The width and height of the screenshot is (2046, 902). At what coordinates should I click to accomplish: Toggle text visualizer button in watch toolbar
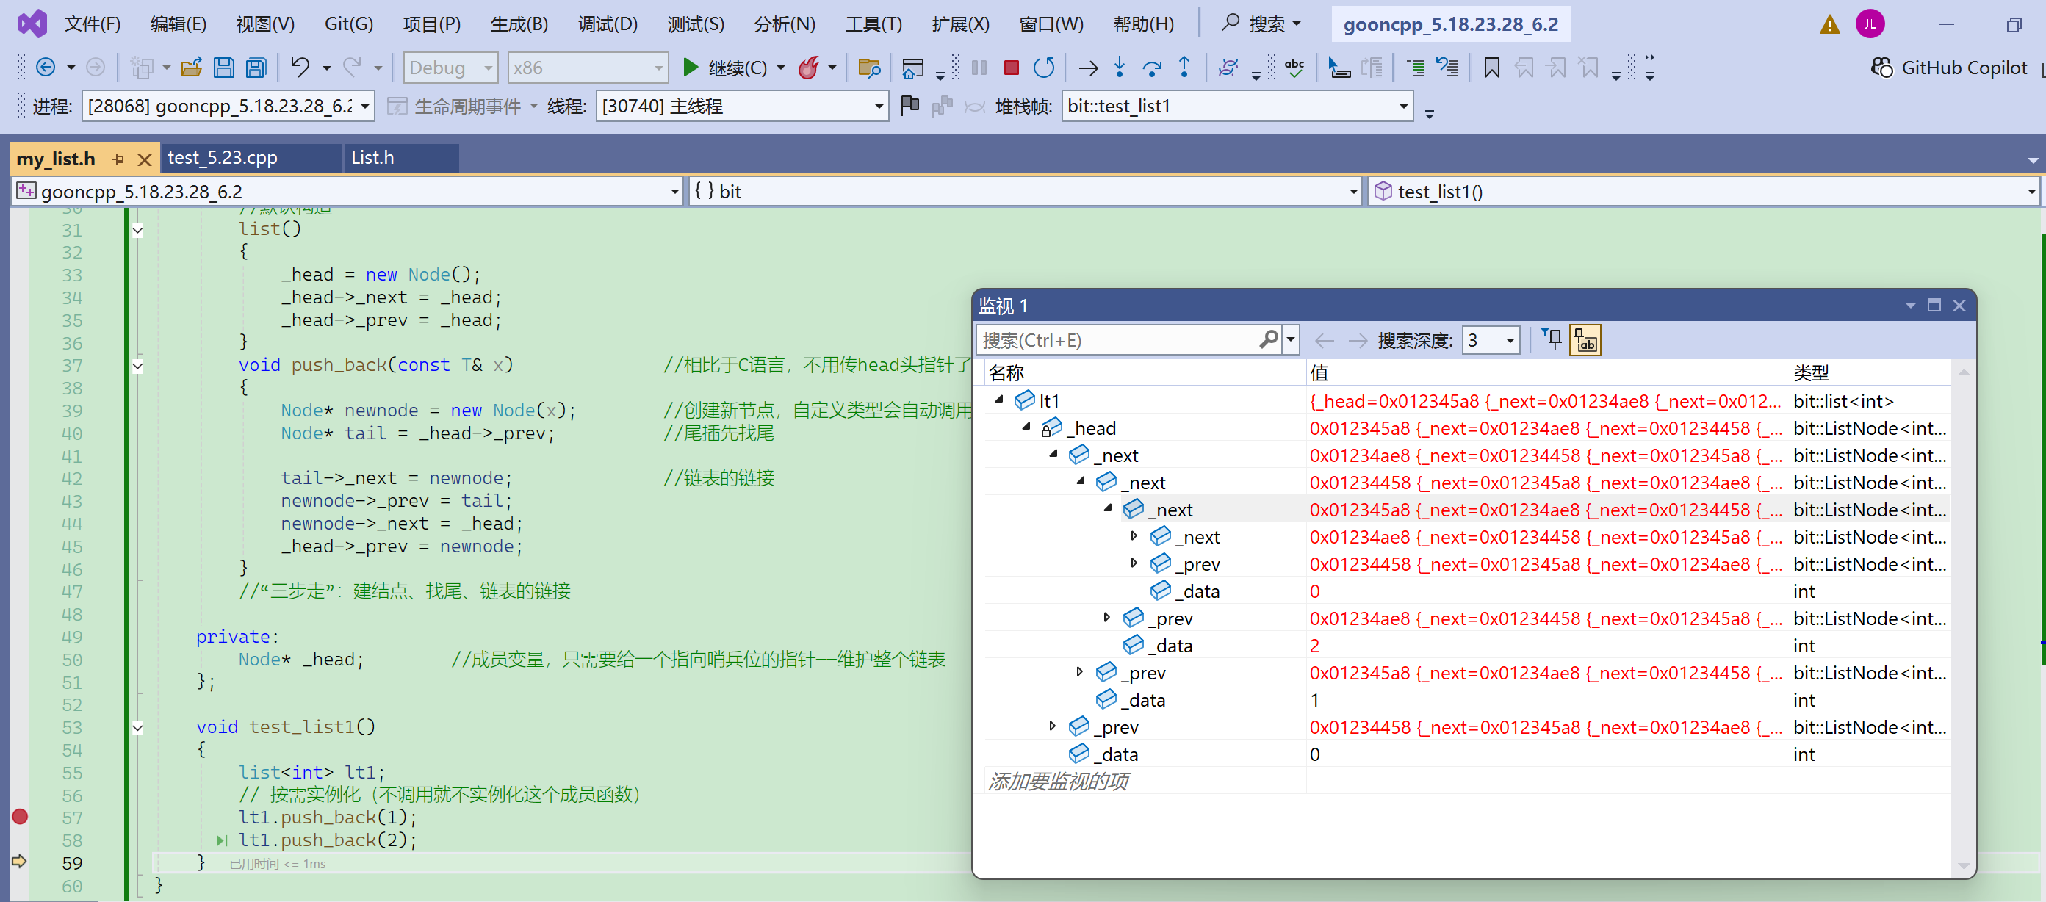(1585, 341)
